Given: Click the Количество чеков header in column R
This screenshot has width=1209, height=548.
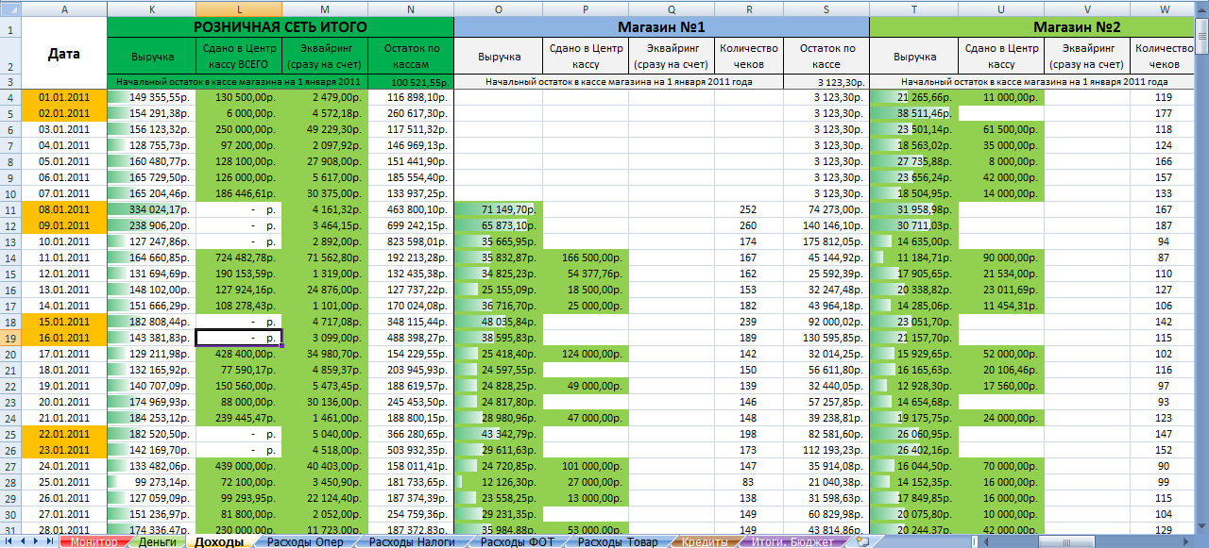Looking at the screenshot, I should (749, 57).
